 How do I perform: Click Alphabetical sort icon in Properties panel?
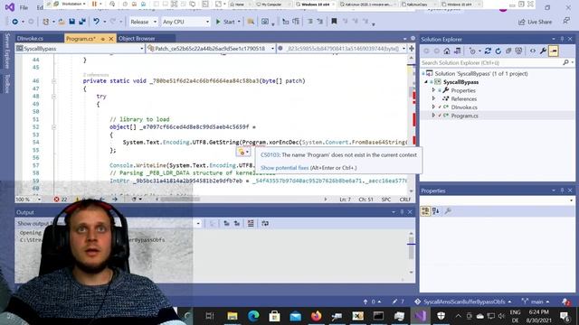point(436,211)
